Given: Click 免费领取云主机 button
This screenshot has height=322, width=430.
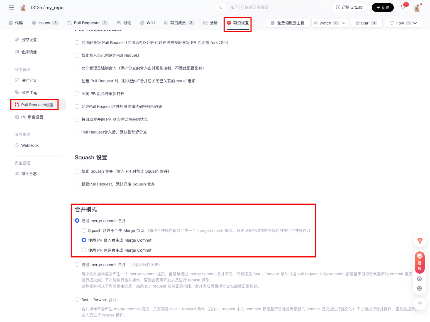Looking at the screenshot, I should [287, 23].
